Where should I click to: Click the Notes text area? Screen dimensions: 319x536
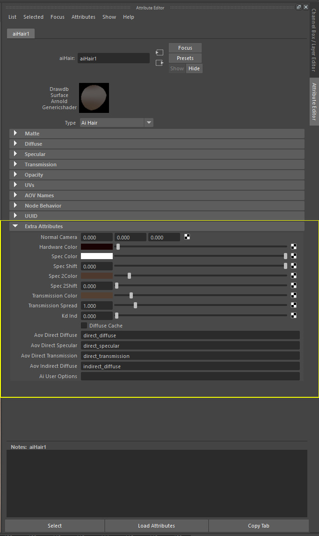pyautogui.click(x=157, y=484)
